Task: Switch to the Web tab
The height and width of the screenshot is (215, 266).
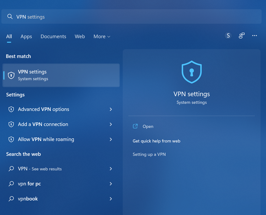Action: point(80,36)
